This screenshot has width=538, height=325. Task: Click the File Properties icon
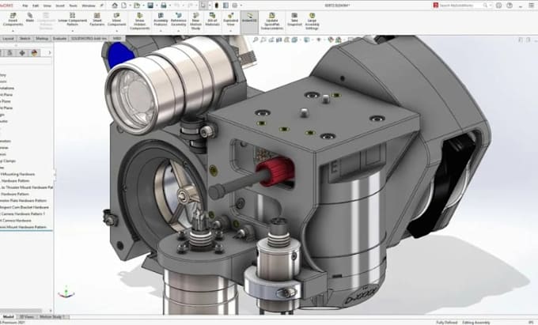[225, 6]
